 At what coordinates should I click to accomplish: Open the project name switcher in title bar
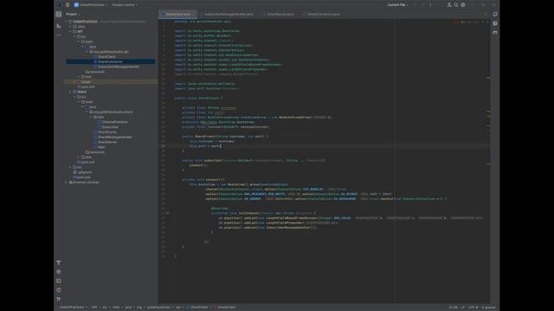click(x=90, y=5)
